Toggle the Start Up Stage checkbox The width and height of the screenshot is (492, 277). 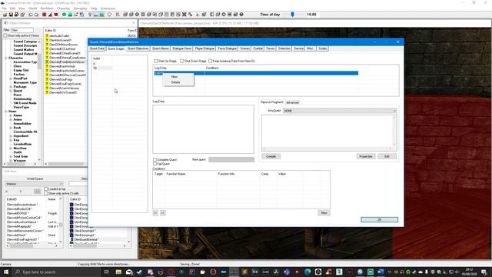(155, 61)
